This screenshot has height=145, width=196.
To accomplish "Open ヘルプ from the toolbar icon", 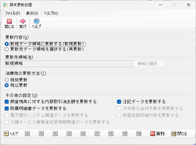I will 36,23.
